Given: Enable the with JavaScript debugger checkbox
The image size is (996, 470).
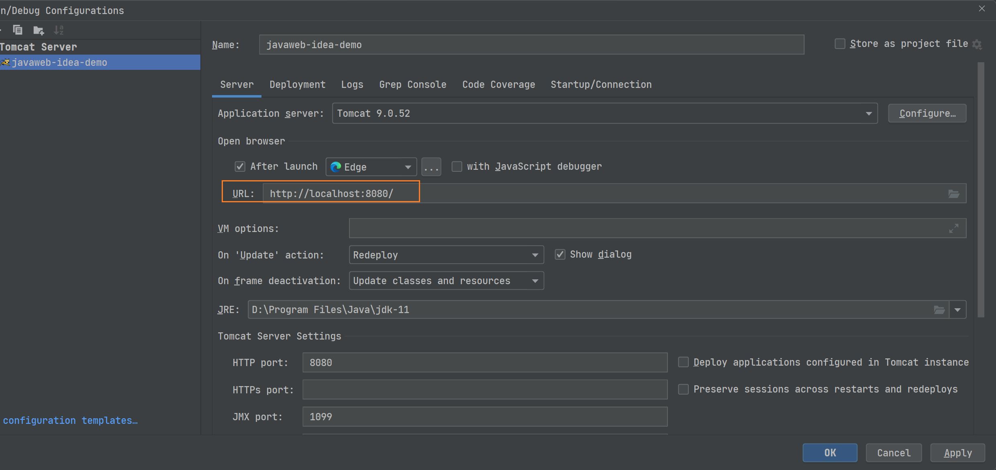Looking at the screenshot, I should (x=455, y=167).
